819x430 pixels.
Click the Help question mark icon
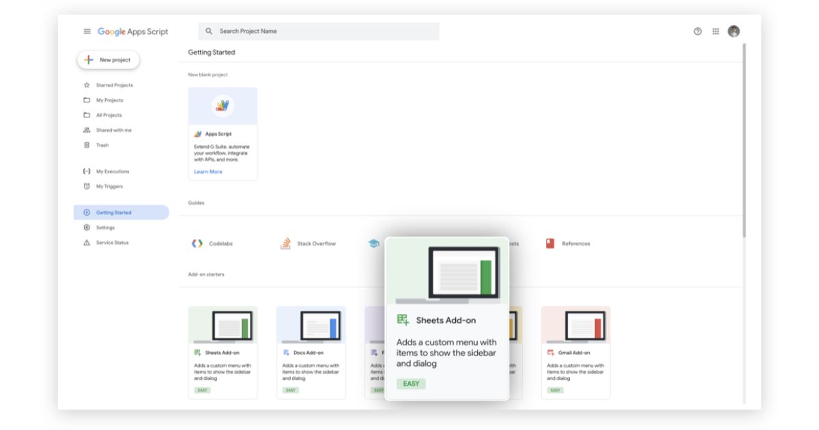point(698,31)
